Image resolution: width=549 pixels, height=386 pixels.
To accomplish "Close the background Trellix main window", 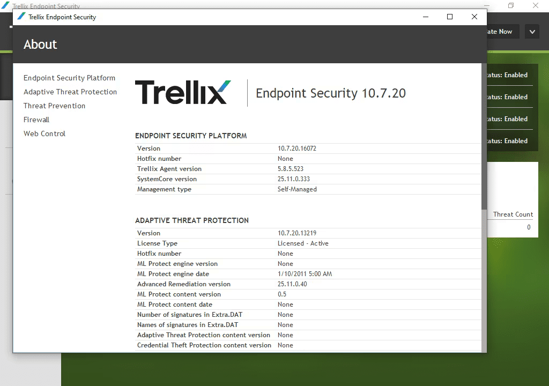I will pos(536,6).
